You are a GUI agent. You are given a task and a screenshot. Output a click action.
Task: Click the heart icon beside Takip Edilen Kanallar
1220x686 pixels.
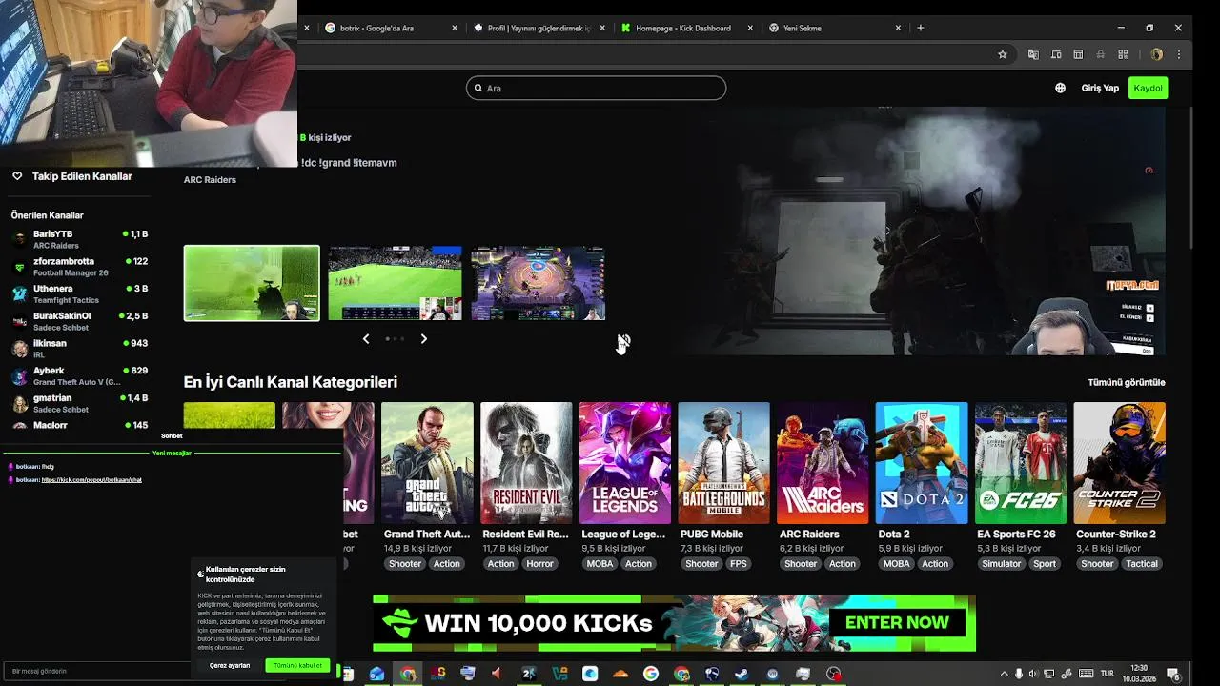coord(17,176)
